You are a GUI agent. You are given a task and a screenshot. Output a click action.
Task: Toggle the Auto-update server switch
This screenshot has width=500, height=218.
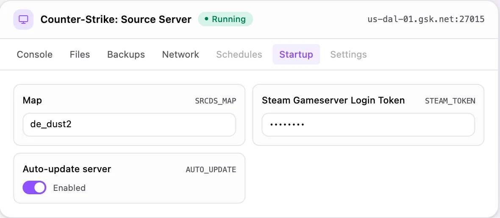pos(34,188)
